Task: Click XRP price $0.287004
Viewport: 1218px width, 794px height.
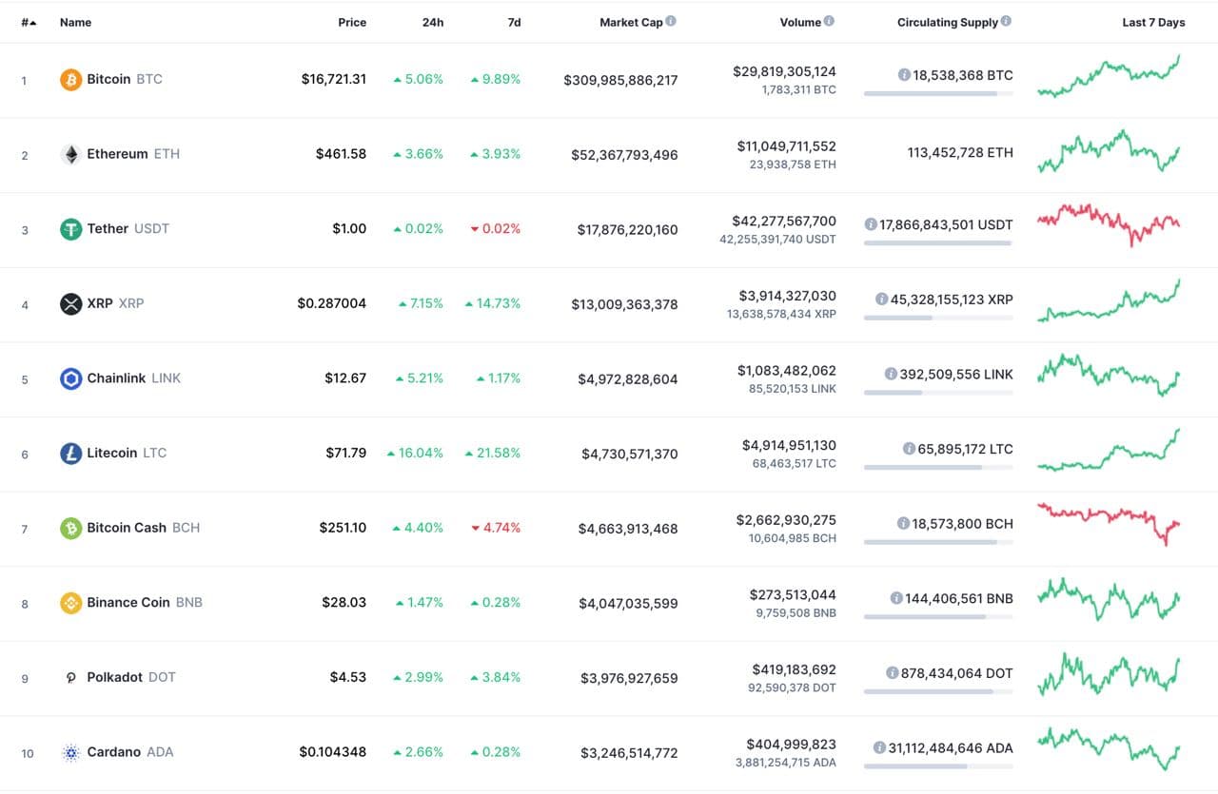Action: 331,304
